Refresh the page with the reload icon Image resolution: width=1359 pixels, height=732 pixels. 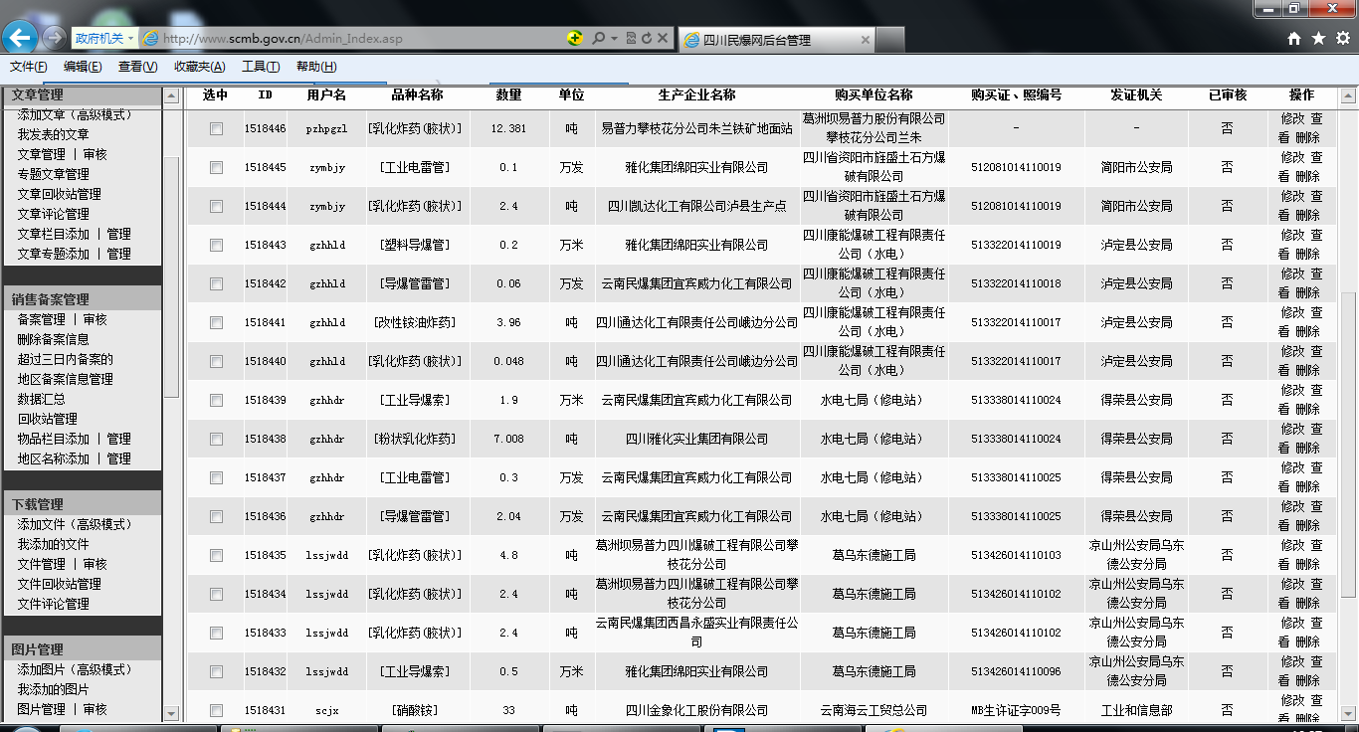pyautogui.click(x=647, y=38)
